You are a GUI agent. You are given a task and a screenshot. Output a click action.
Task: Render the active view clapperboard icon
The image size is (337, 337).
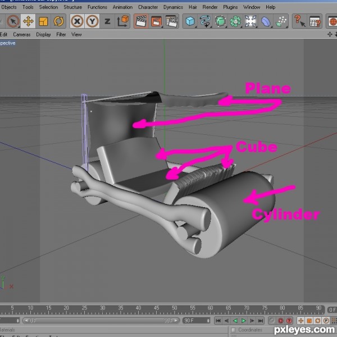[141, 21]
